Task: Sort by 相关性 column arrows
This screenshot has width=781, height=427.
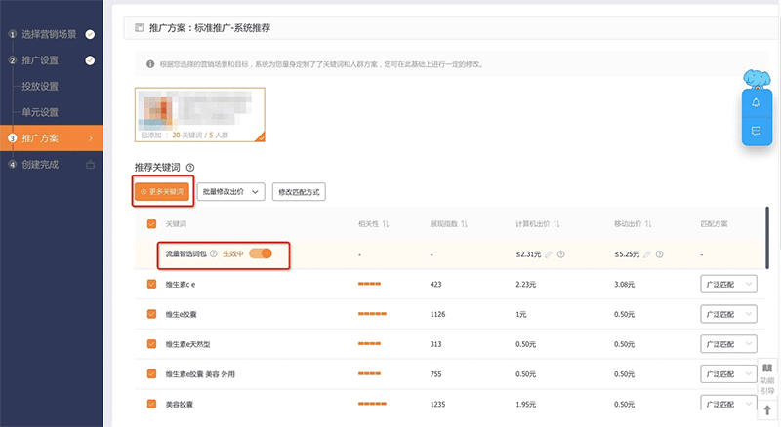Action: click(x=386, y=224)
